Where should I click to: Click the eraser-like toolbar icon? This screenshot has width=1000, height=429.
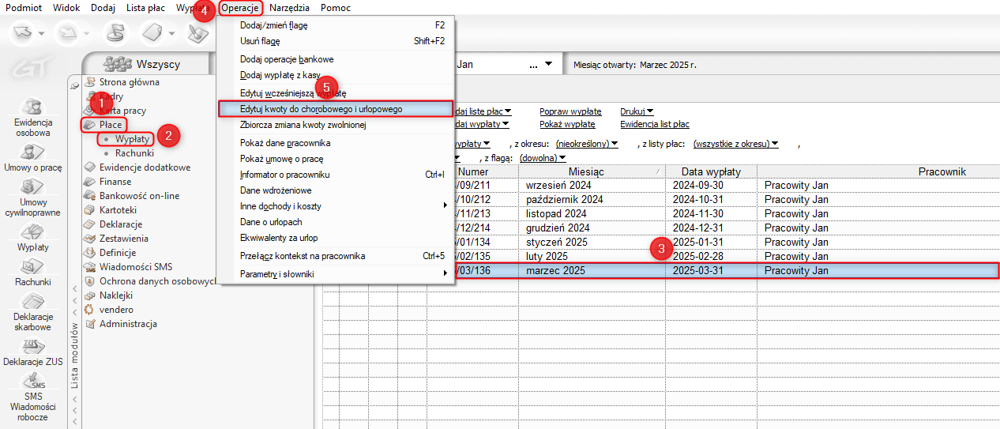[153, 33]
